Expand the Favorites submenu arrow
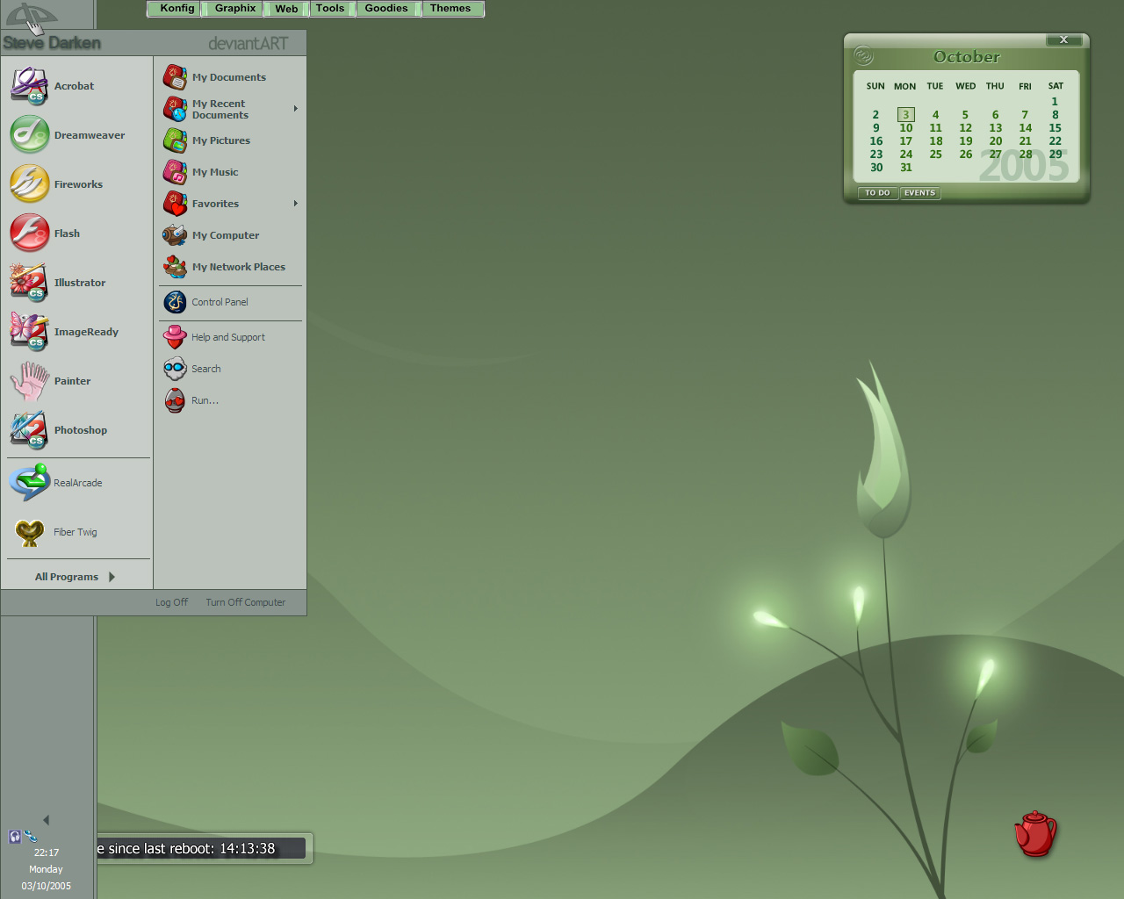 click(296, 204)
